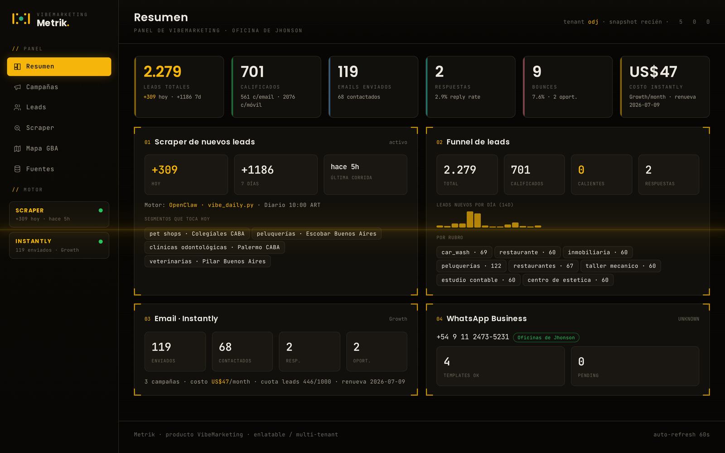Click veterinarias Pilar Buenos Aires tag
Screen dimensions: 725x453
pos(208,261)
